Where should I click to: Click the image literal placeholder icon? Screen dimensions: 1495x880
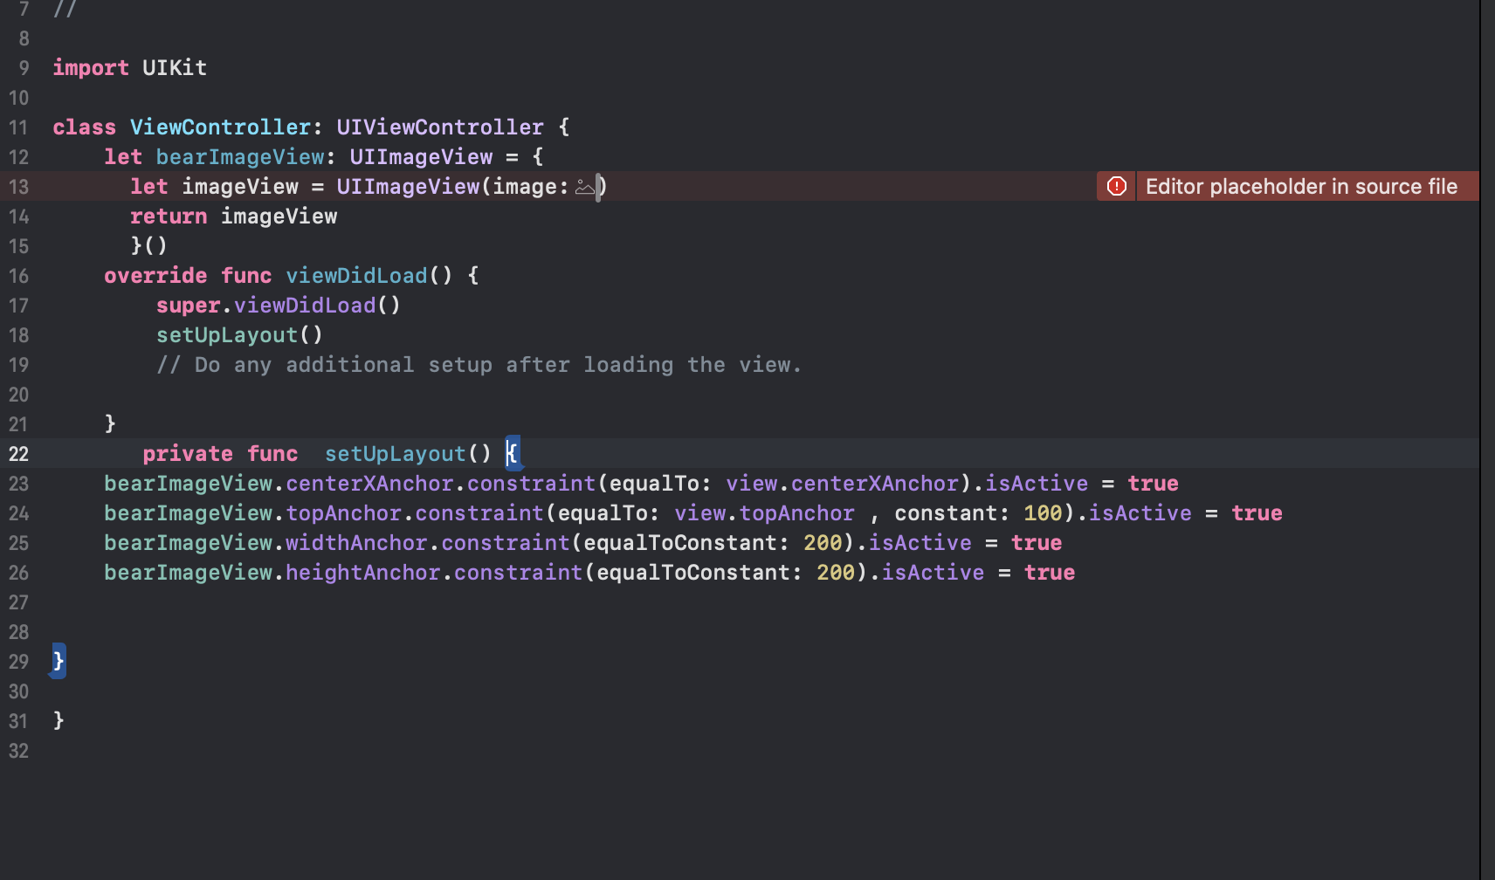point(584,187)
